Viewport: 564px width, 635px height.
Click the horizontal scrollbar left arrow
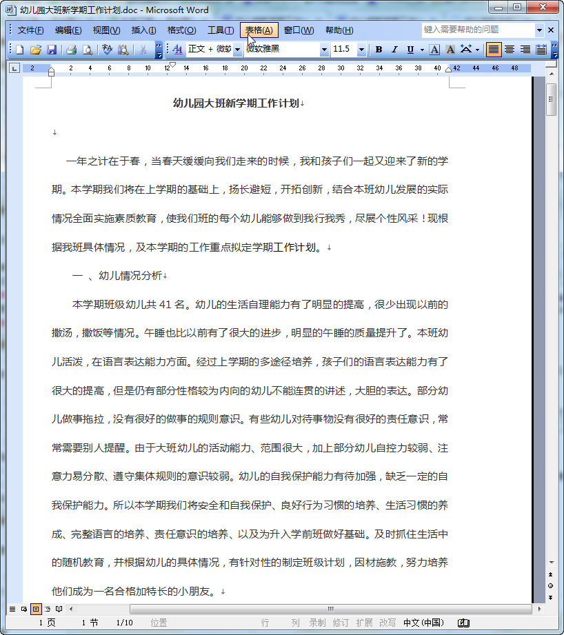(x=71, y=609)
